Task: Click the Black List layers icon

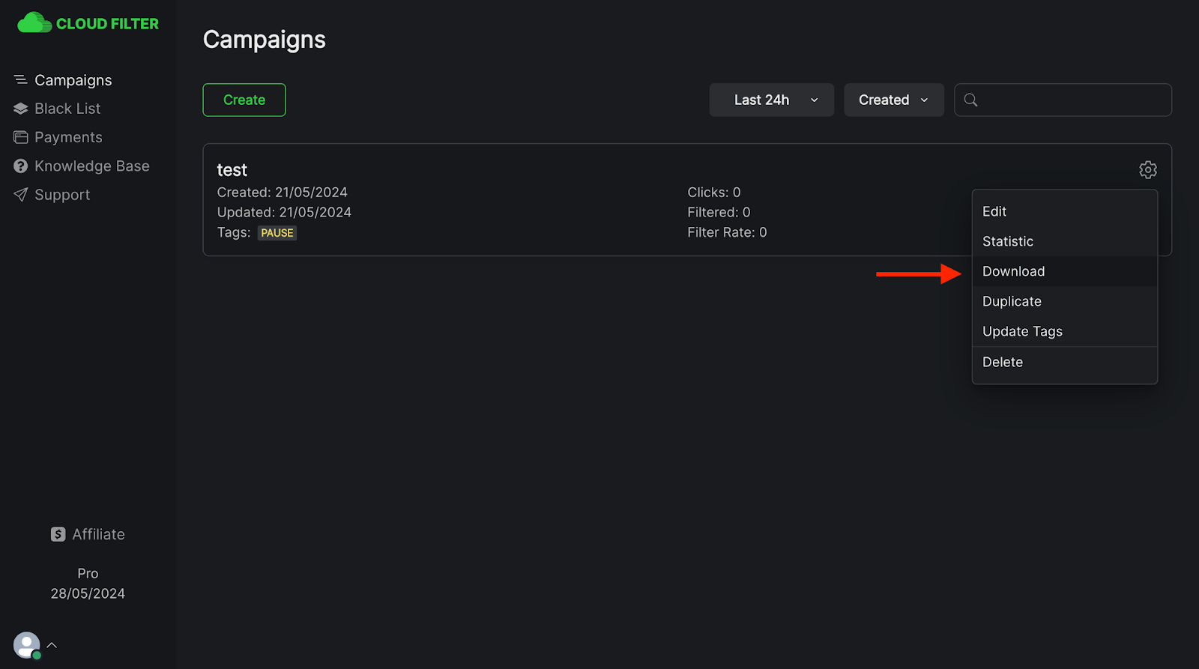Action: (20, 109)
